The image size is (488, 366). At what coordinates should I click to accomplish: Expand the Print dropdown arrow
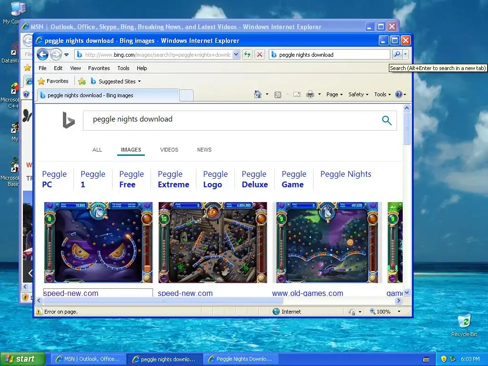(319, 94)
